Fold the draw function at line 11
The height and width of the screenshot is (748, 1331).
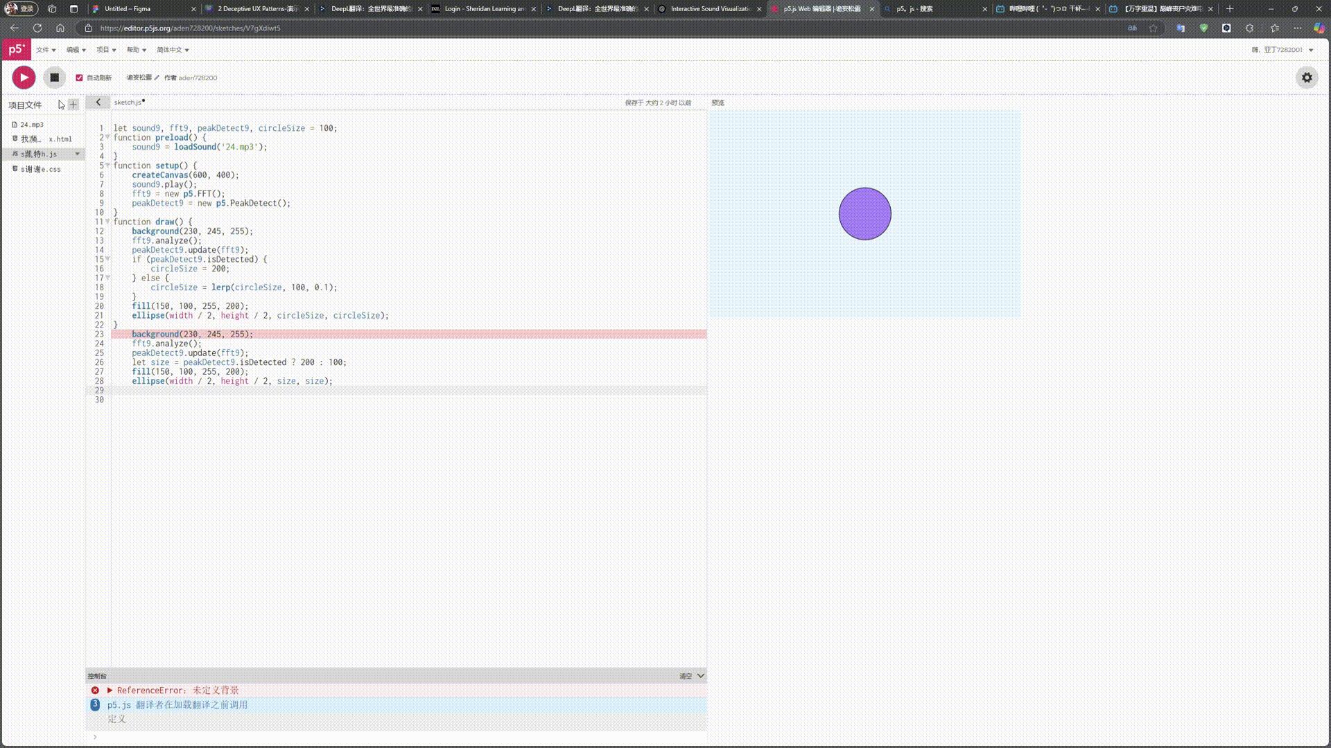click(107, 222)
